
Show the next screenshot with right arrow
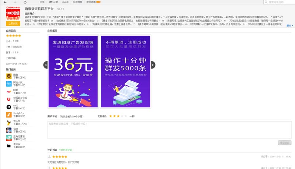pyautogui.click(x=153, y=65)
